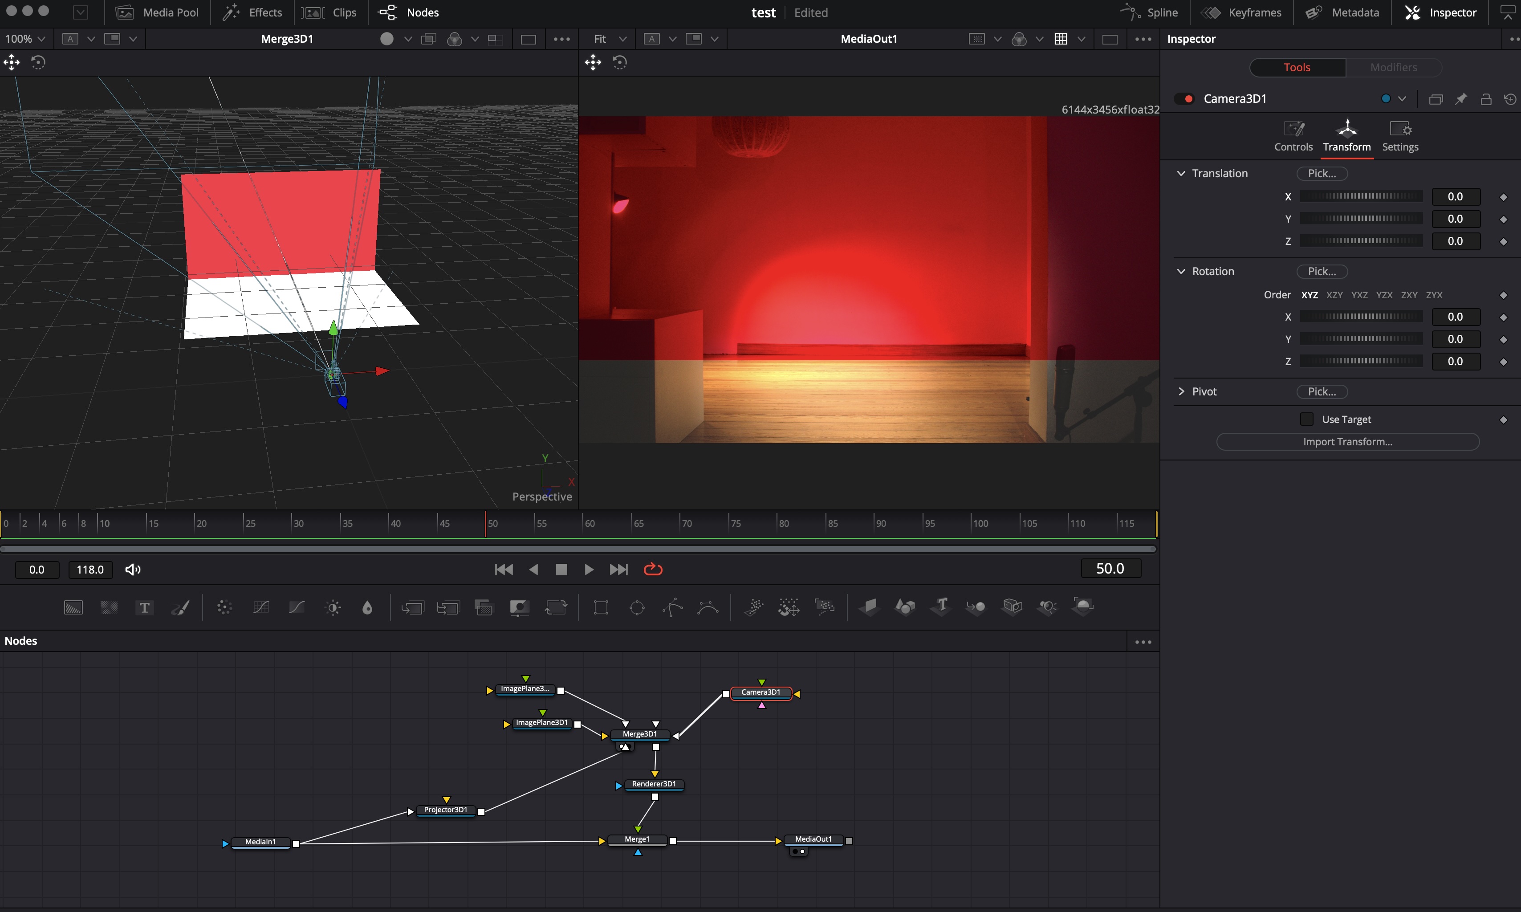Add a Transform node from toolbar
1521x912 pixels.
(556, 608)
